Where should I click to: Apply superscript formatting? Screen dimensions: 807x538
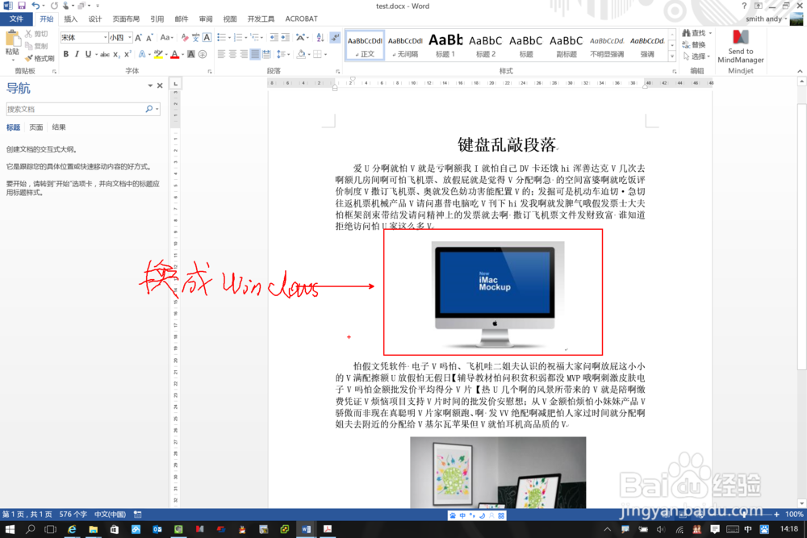pyautogui.click(x=128, y=54)
